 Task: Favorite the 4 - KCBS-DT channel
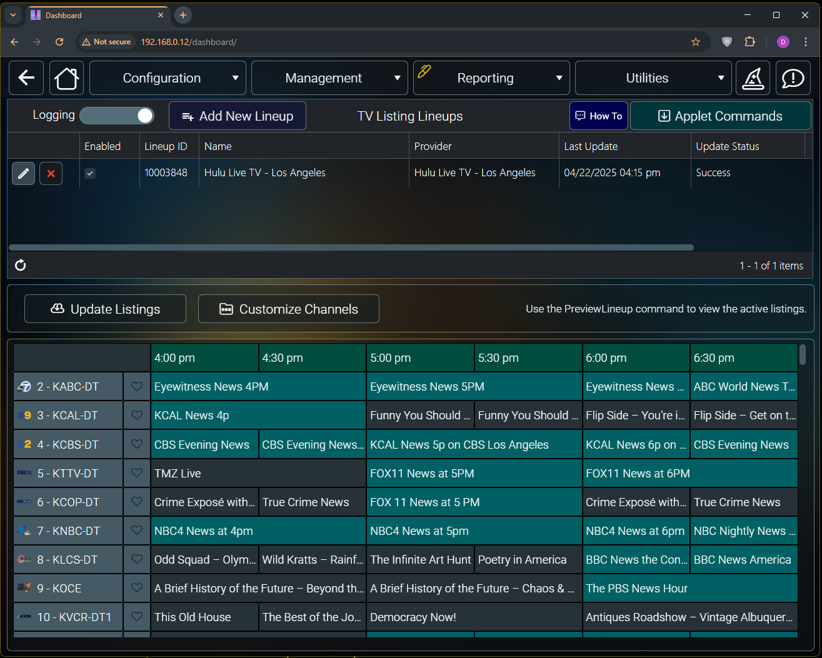click(x=137, y=444)
